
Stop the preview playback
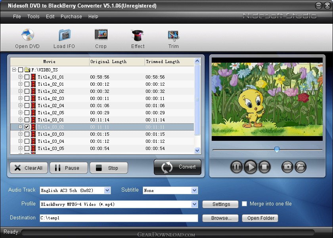264,167
